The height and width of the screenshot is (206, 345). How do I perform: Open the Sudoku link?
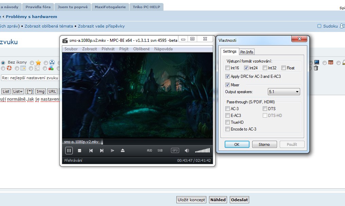point(330,26)
